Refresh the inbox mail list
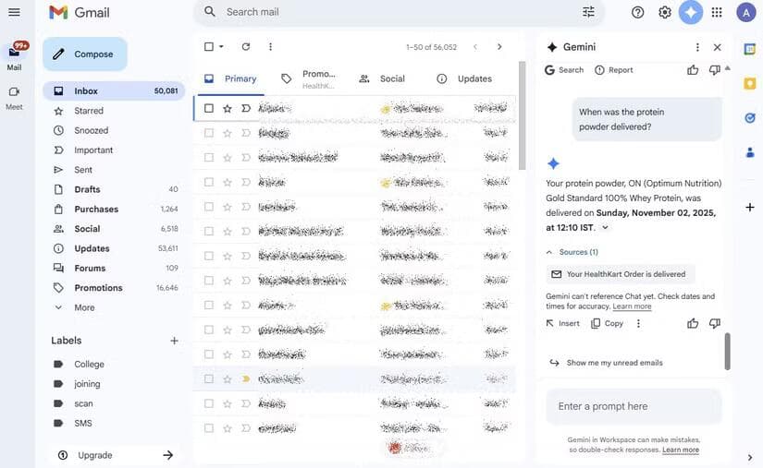763x468 pixels. pyautogui.click(x=246, y=47)
